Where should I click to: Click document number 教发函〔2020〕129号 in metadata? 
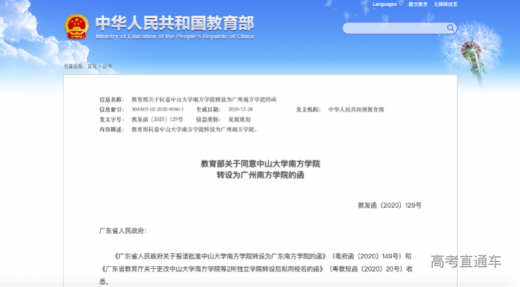pos(157,119)
